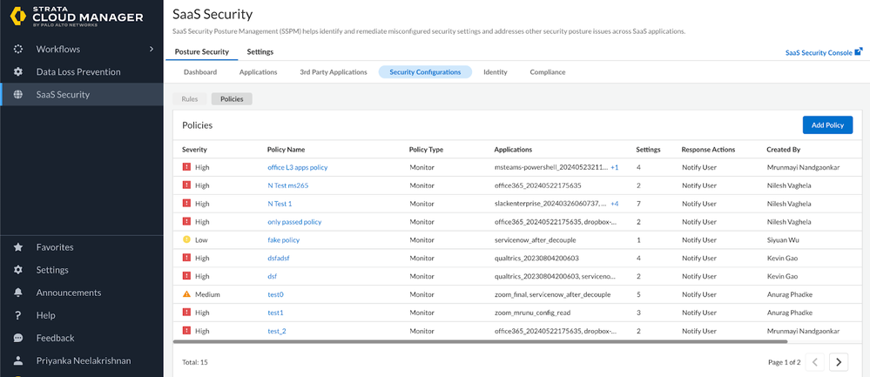Select the Policies toggle view

(232, 99)
